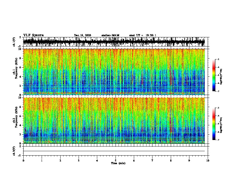Select the ch.2 colorbar log(PSD) label
Screen dimensions: 234x180
coord(221,125)
